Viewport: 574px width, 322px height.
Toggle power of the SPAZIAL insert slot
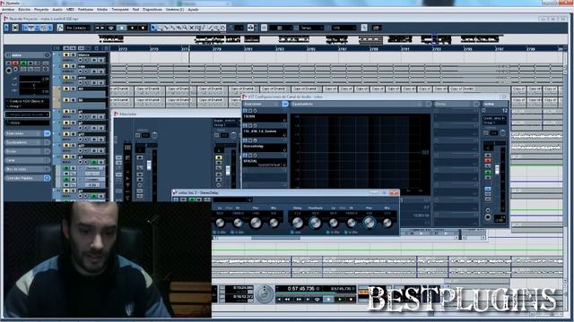245,156
